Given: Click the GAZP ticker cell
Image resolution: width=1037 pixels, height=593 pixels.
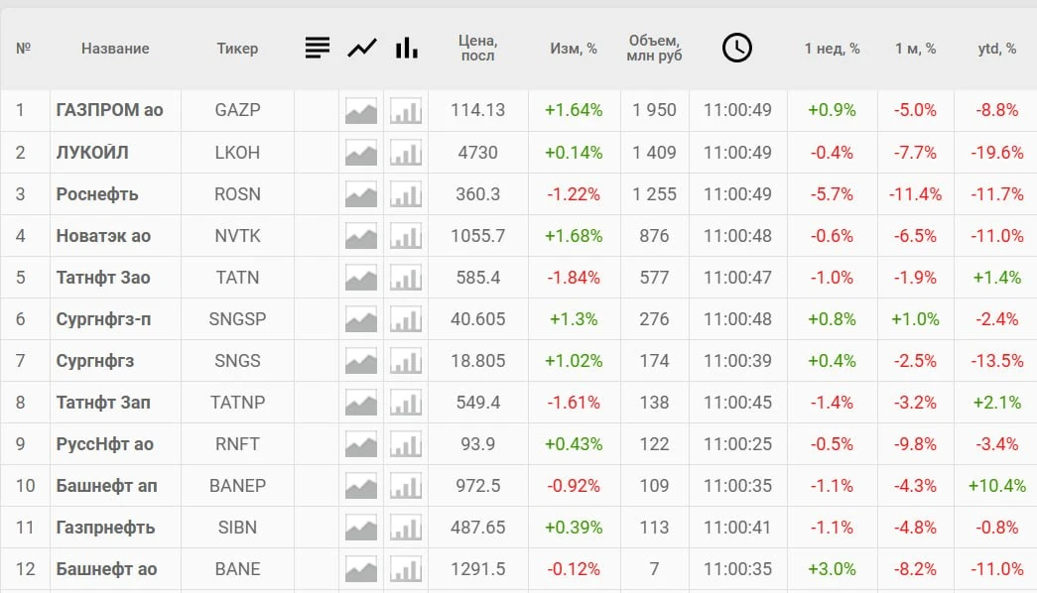Looking at the screenshot, I should click(x=237, y=110).
